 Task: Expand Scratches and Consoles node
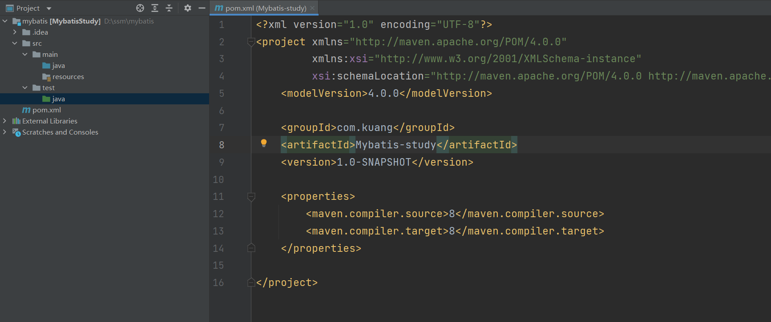(5, 132)
